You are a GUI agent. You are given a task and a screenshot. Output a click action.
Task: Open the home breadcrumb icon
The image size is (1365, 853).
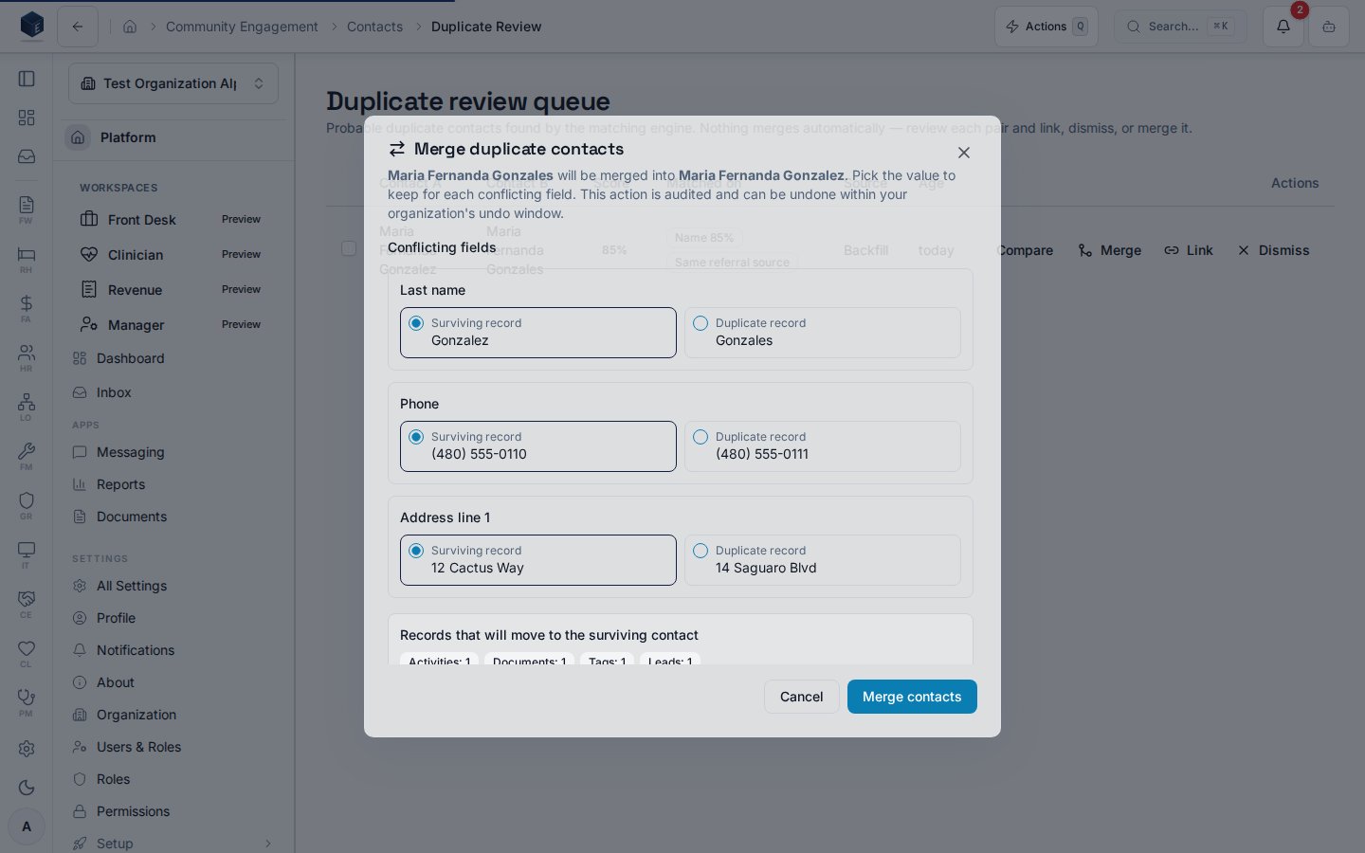click(130, 27)
